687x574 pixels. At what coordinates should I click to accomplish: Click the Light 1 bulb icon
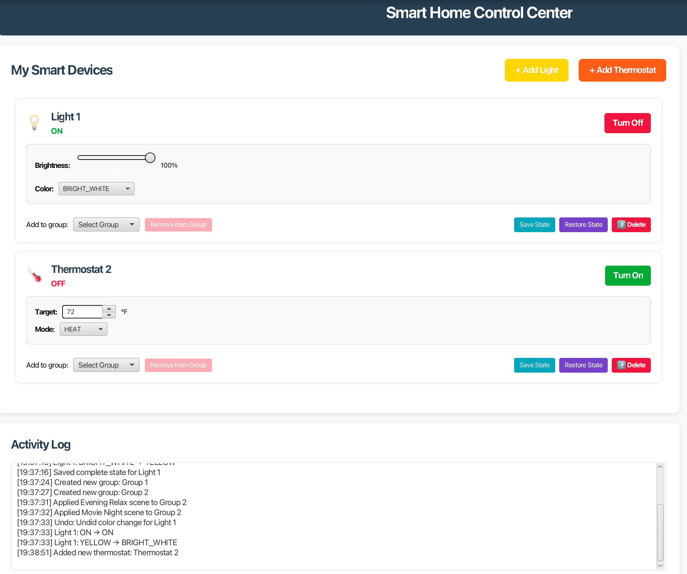pyautogui.click(x=34, y=122)
